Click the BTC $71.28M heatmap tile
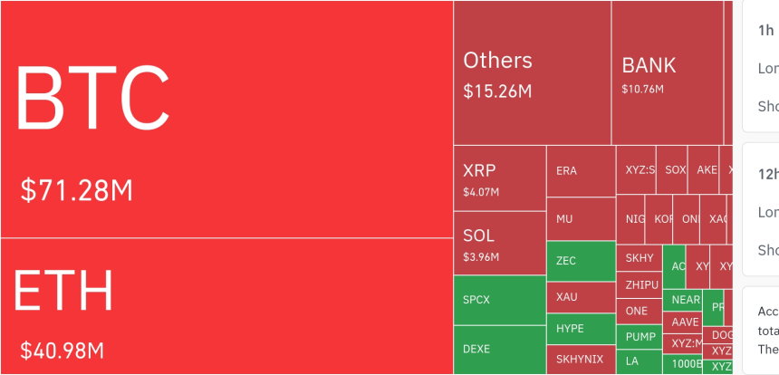 pos(226,120)
